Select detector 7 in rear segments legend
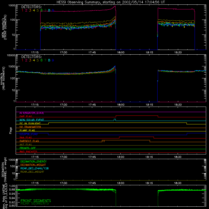Viewport: 209px width, 209px height. point(45,60)
